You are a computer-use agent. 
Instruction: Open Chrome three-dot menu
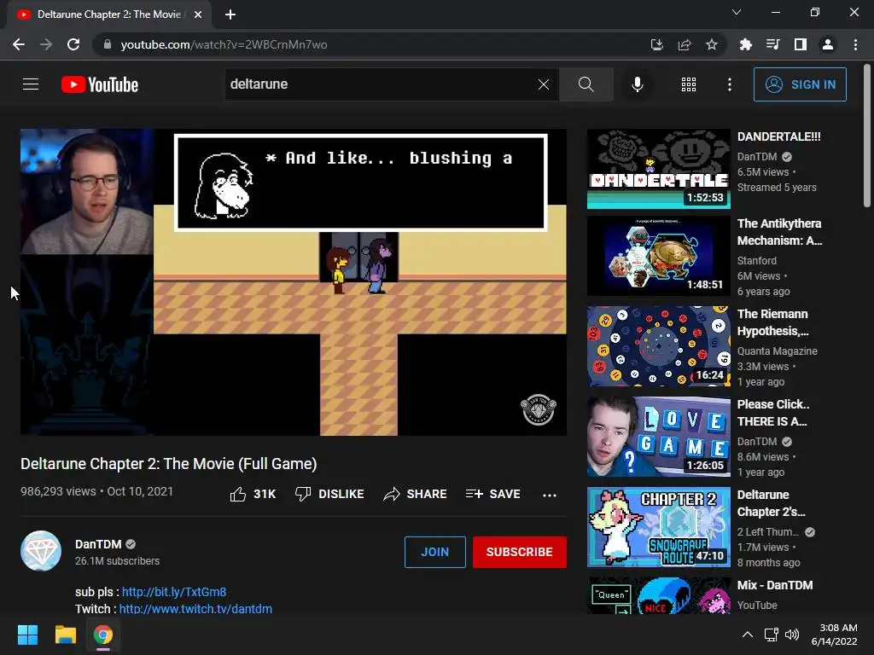point(855,44)
